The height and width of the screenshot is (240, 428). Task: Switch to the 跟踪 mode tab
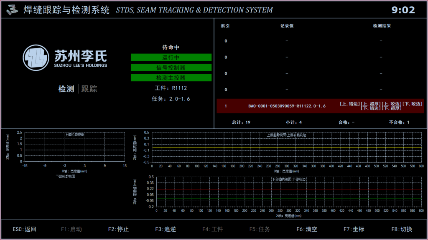click(89, 89)
